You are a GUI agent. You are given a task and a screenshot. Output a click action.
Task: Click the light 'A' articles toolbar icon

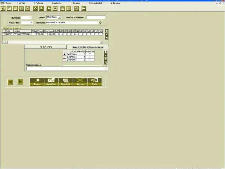pyautogui.click(x=55, y=8)
